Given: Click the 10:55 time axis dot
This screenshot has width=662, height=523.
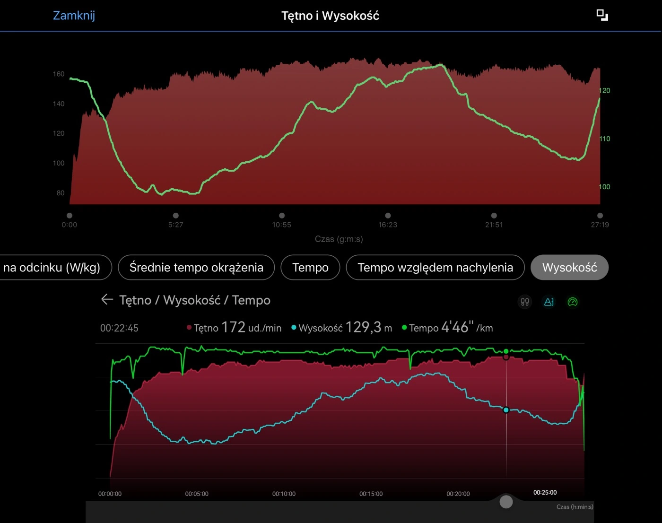Looking at the screenshot, I should point(282,216).
